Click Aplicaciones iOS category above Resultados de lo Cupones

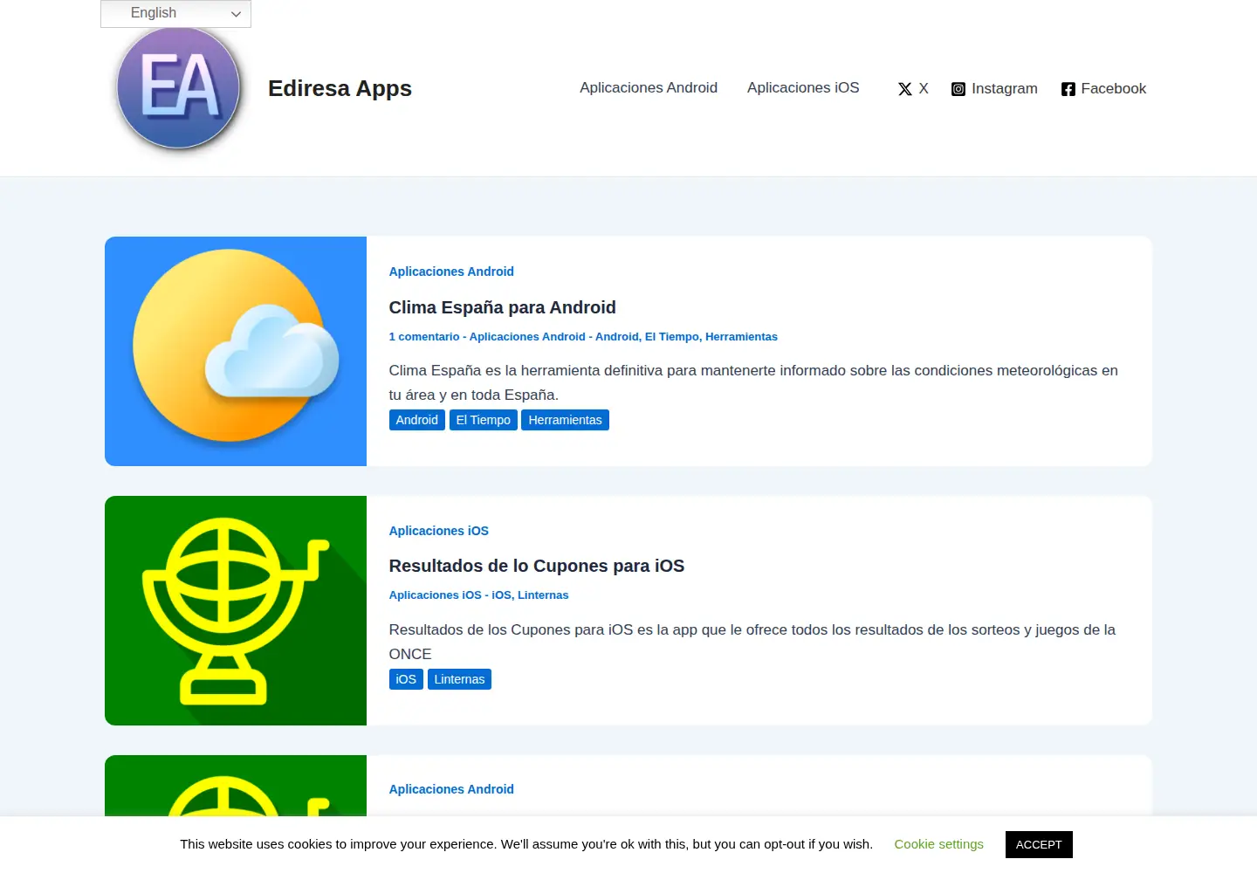point(439,531)
